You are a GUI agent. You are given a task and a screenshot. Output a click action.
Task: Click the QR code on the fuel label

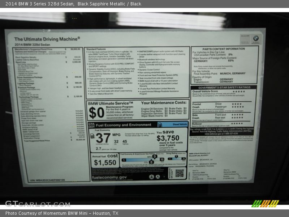[x=180, y=173]
